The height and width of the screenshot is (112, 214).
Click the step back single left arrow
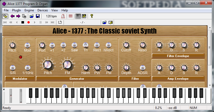(17, 22)
